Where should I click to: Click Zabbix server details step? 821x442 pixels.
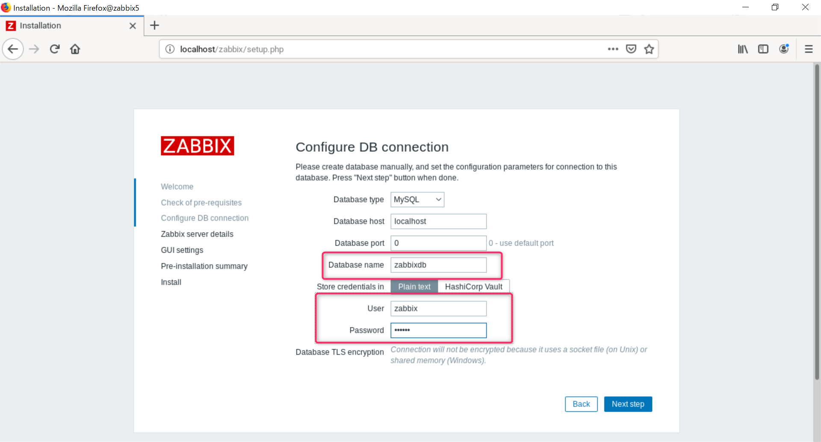coord(197,234)
